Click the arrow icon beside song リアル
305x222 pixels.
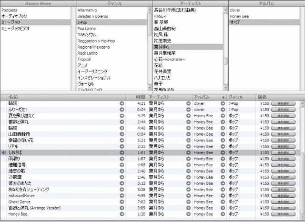click(x=122, y=146)
